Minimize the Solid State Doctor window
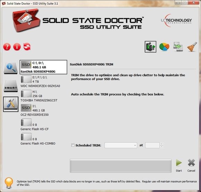Screen dimensions: 201x192 point(178,2)
